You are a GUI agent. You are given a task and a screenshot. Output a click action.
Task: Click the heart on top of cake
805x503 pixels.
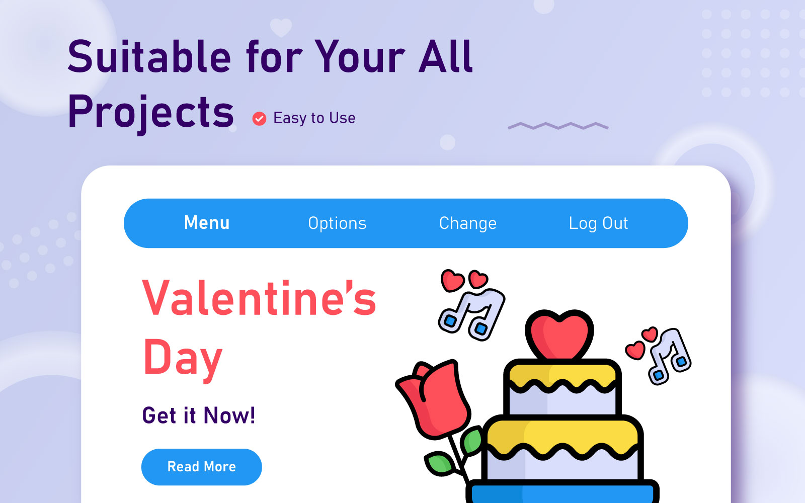(x=559, y=334)
